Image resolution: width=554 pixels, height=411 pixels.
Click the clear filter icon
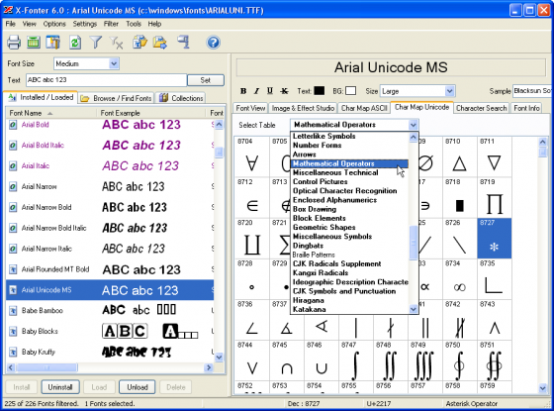click(x=117, y=43)
